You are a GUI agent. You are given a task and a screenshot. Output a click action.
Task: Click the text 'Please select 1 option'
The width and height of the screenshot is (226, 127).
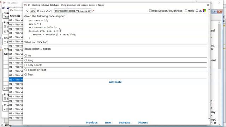click(x=37, y=49)
